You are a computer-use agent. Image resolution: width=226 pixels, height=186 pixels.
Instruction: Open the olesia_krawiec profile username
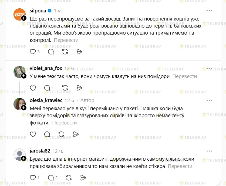tap(46, 100)
